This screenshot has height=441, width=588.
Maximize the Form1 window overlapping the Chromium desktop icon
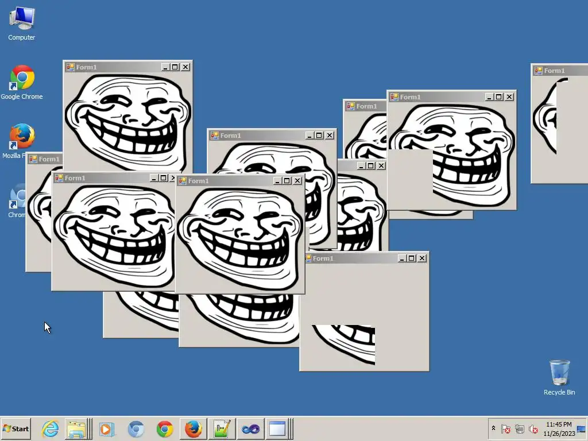(x=163, y=178)
